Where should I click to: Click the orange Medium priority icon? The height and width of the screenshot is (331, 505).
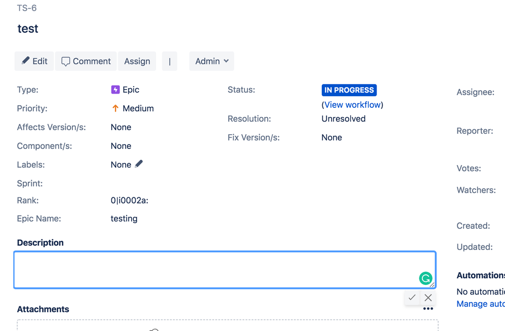click(114, 108)
